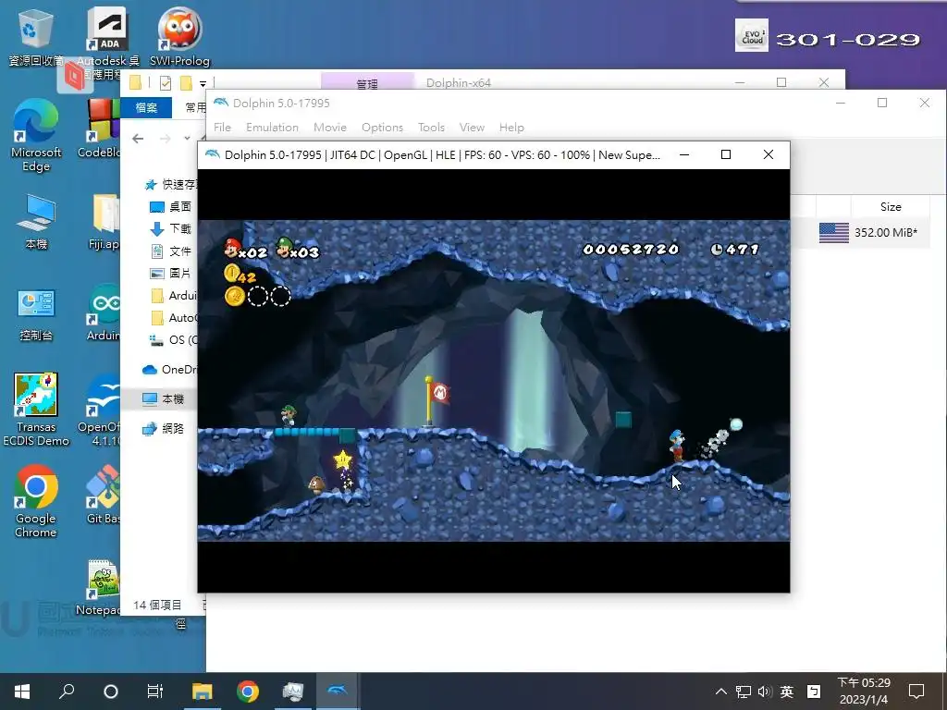947x710 pixels.
Task: Open the taskbar clock and date
Action: 864,692
